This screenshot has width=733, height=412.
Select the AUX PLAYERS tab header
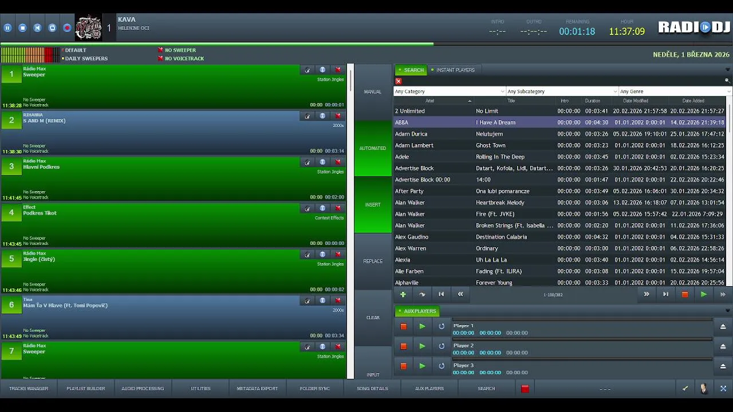[x=417, y=311]
